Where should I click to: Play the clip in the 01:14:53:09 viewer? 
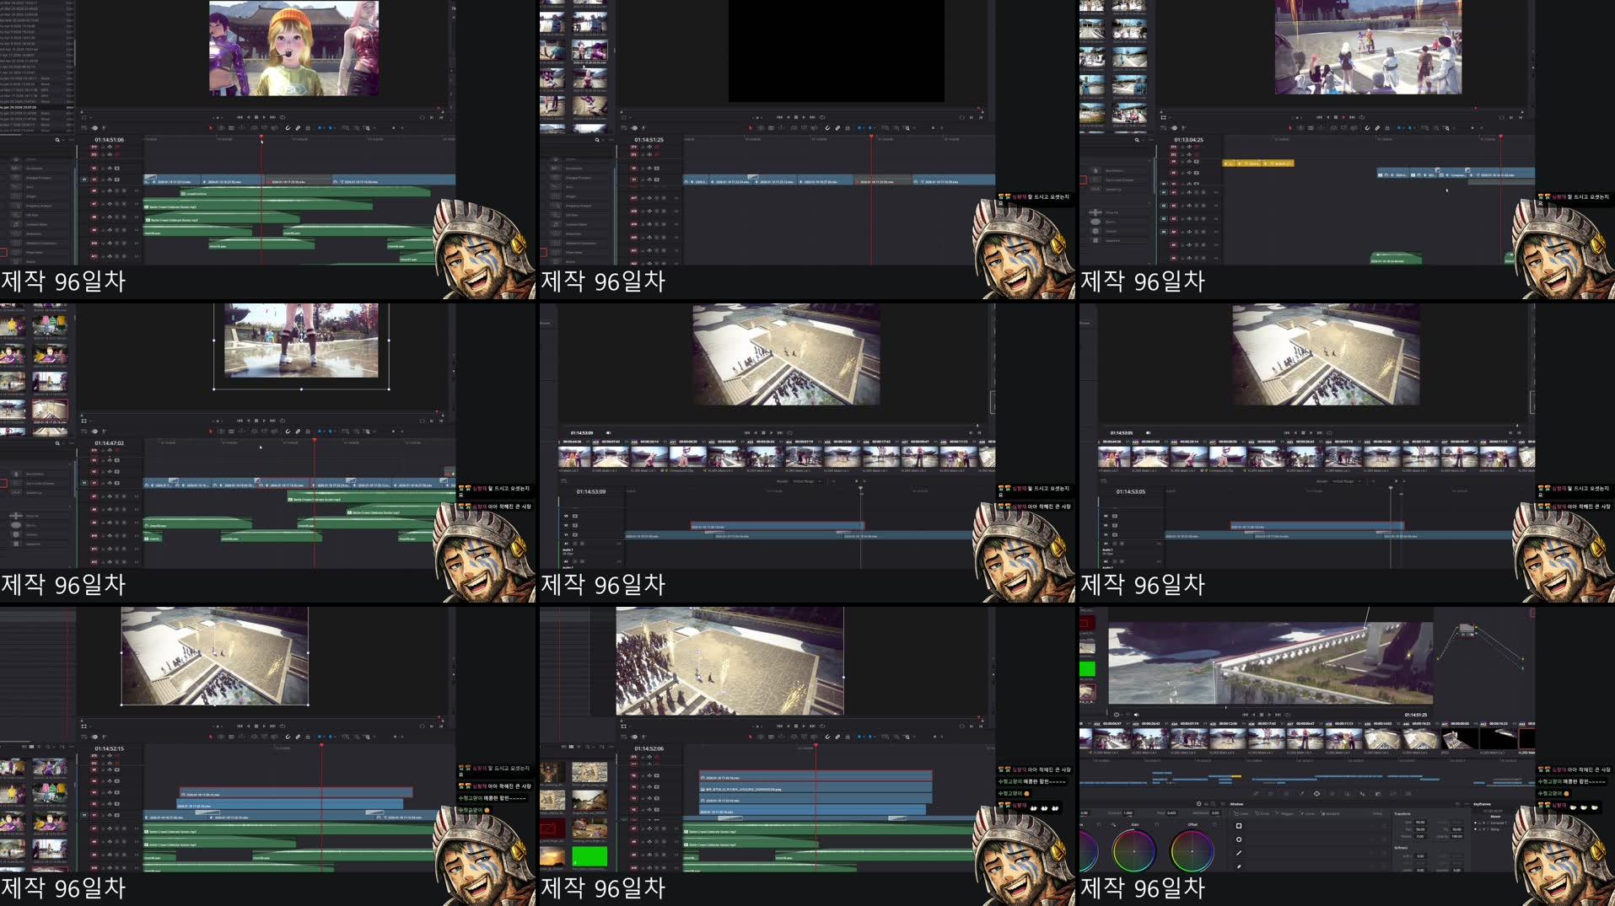tap(771, 433)
